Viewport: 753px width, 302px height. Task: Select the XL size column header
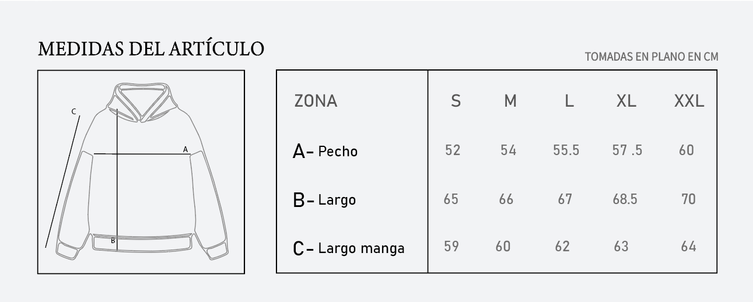(x=626, y=101)
